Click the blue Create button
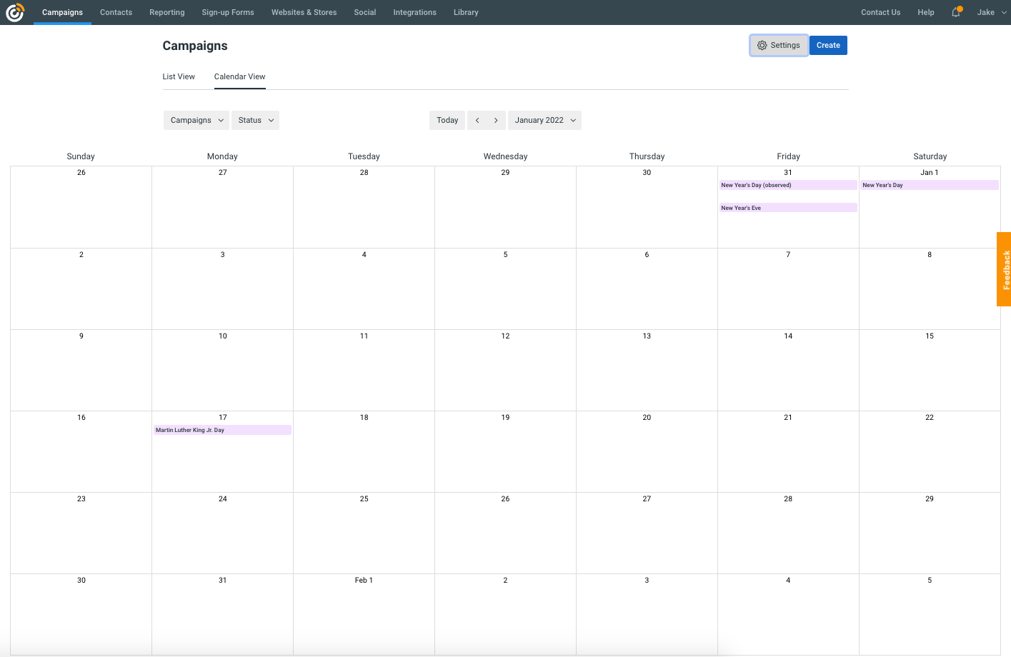This screenshot has height=657, width=1011. 828,45
